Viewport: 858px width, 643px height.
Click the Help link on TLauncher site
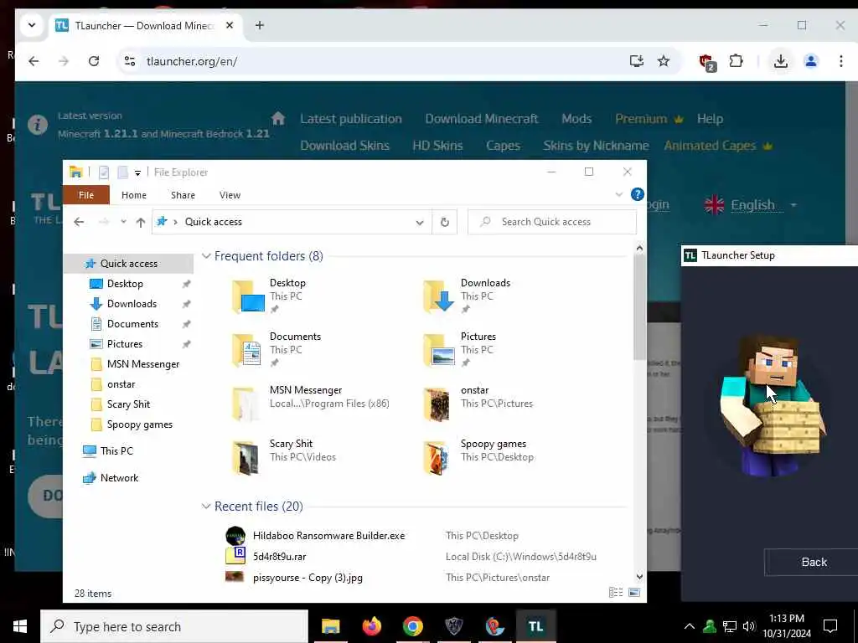click(x=710, y=119)
